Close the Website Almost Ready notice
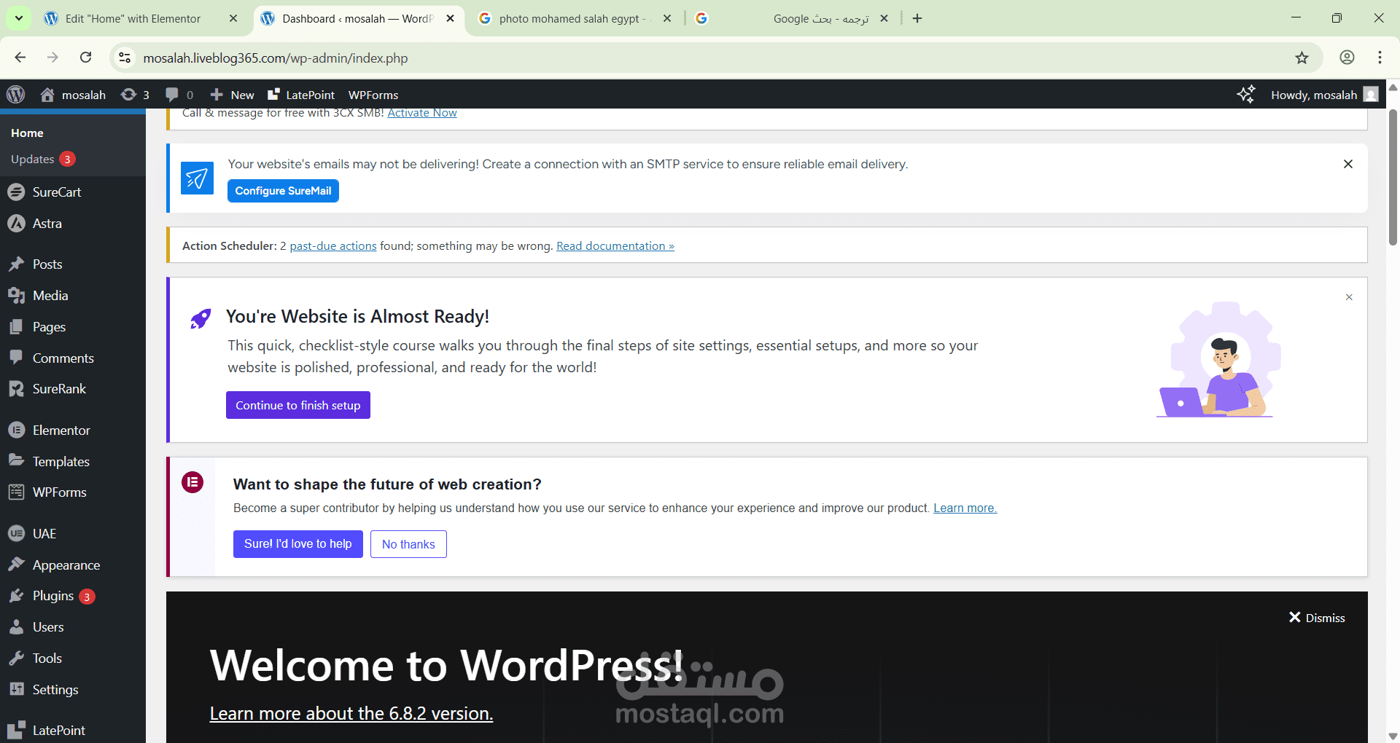Viewport: 1400px width, 743px height. point(1349,297)
